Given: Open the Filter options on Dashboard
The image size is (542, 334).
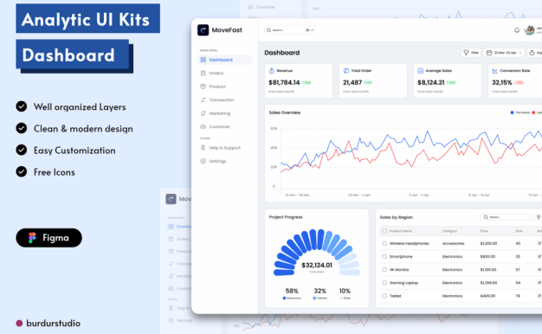Looking at the screenshot, I should click(x=471, y=53).
